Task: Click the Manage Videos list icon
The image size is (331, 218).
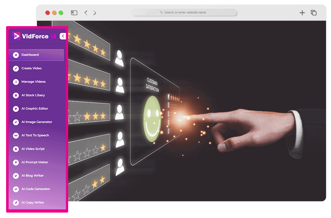Action: 16,82
